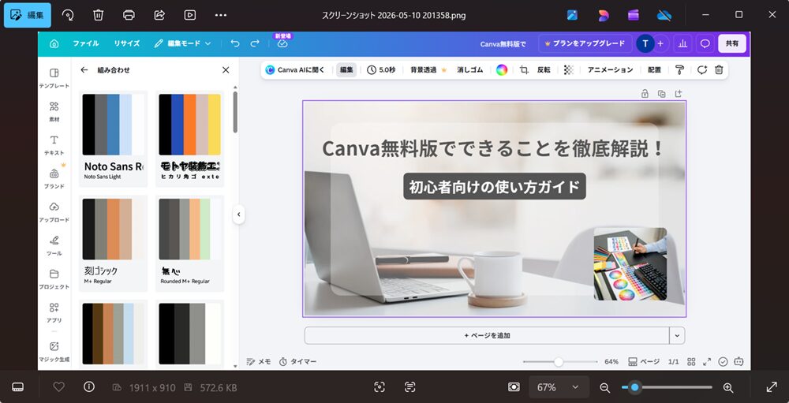789x403 pixels.
Task: Select the 無心 Rounded M+ Regular combination
Action: [189, 243]
